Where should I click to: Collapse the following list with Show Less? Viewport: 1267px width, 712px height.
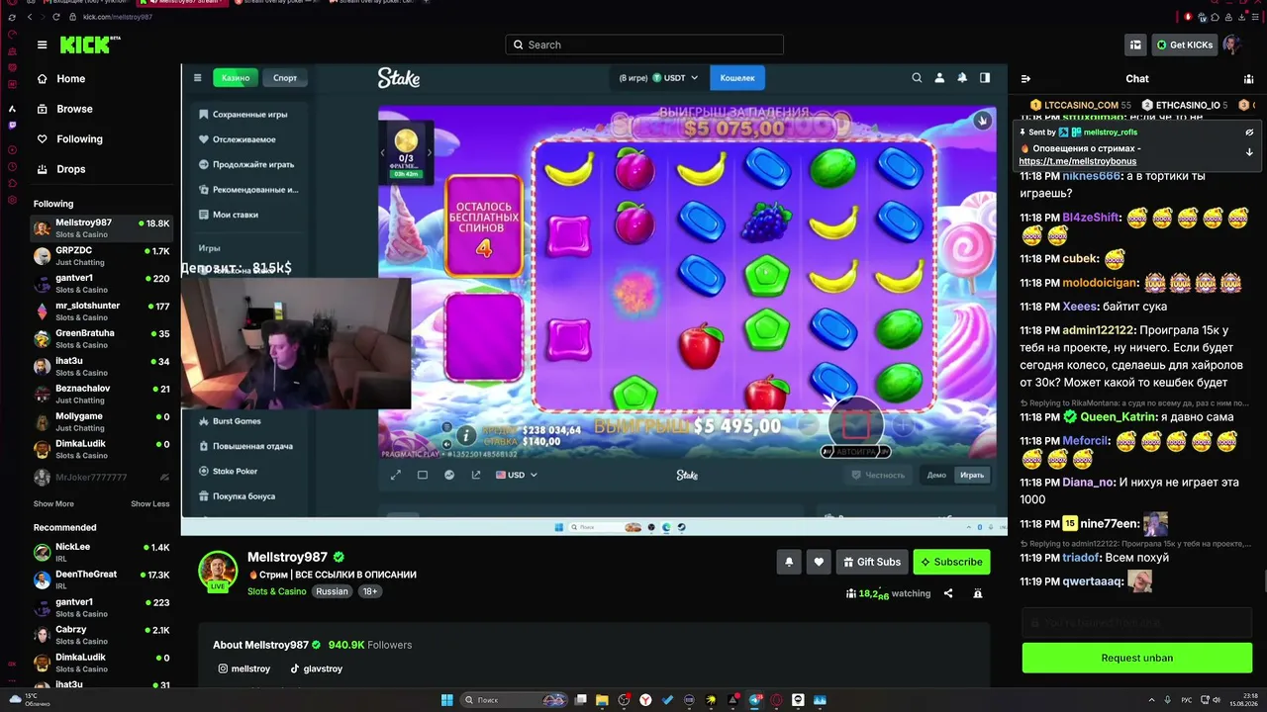pos(150,503)
